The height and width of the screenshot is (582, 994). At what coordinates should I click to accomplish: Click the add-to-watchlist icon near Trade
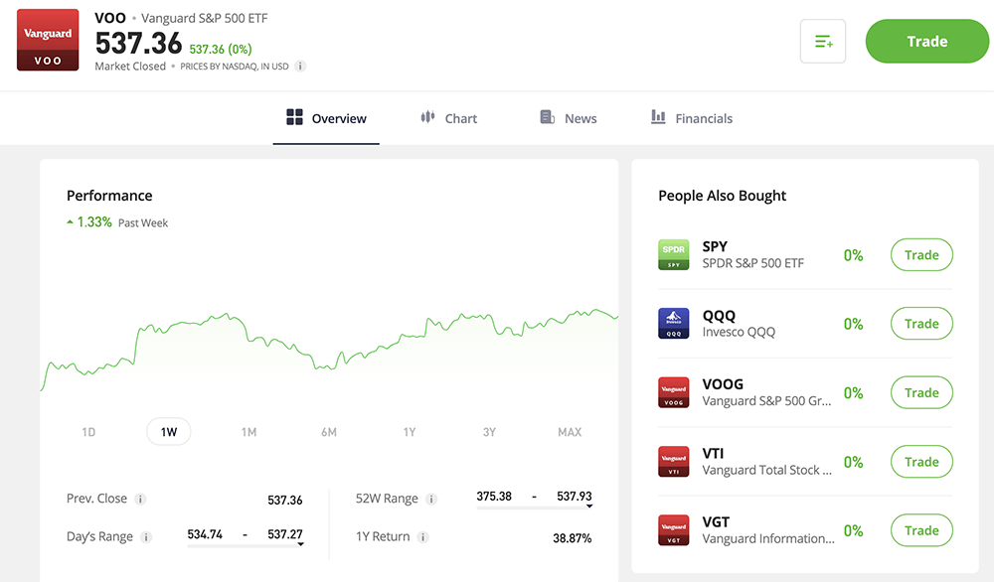pyautogui.click(x=822, y=41)
